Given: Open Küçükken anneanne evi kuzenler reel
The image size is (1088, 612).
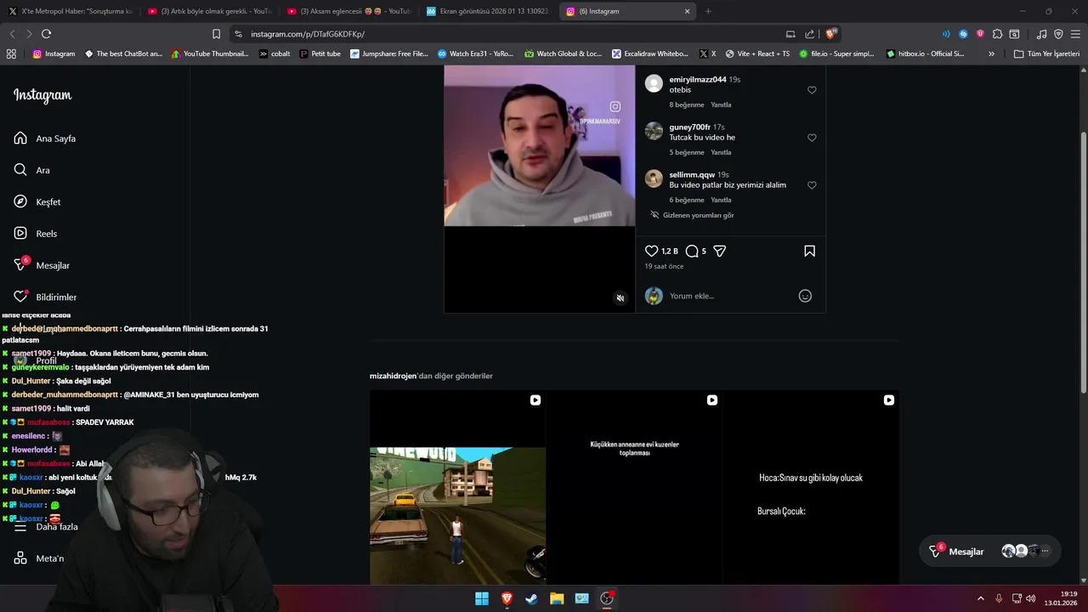Looking at the screenshot, I should click(634, 488).
